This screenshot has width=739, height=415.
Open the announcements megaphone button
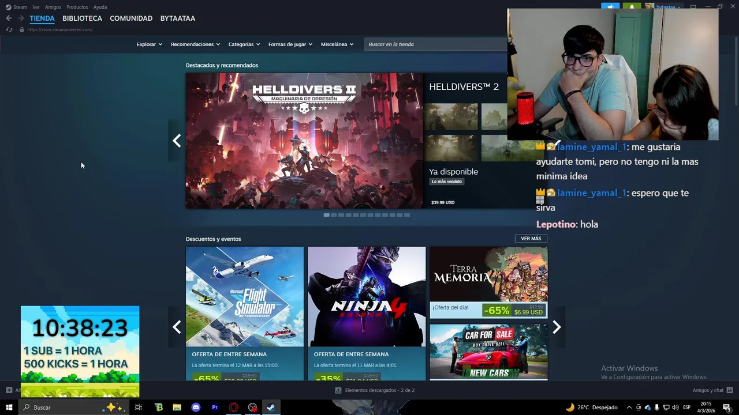pos(610,7)
